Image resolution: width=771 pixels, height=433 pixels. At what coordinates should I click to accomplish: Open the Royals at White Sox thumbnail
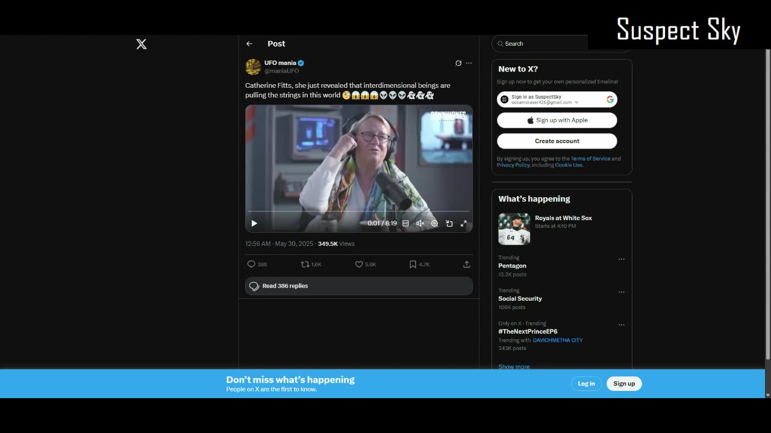pyautogui.click(x=514, y=229)
